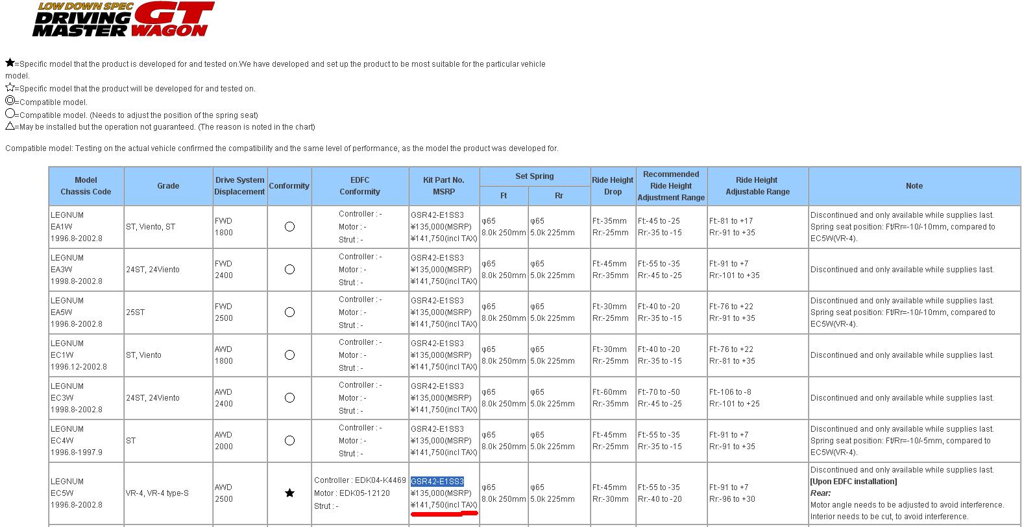The image size is (1022, 527).
Task: Click the Motor EDK05-12120 text
Action: pos(352,493)
